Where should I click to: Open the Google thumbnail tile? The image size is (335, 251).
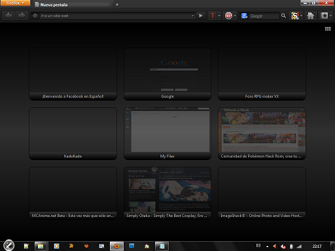[167, 74]
